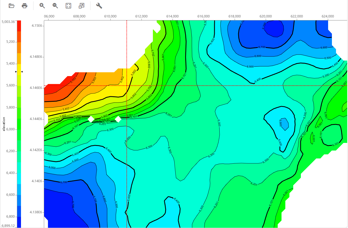Zoom out with the magnifier minus icon
348x228 pixels.
[x=55, y=6]
